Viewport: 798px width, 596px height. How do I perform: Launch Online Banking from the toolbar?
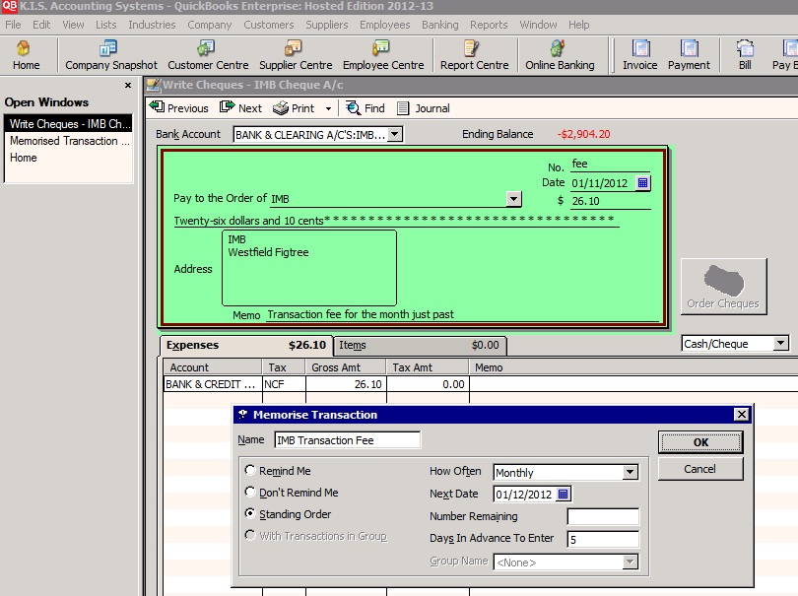pos(560,55)
